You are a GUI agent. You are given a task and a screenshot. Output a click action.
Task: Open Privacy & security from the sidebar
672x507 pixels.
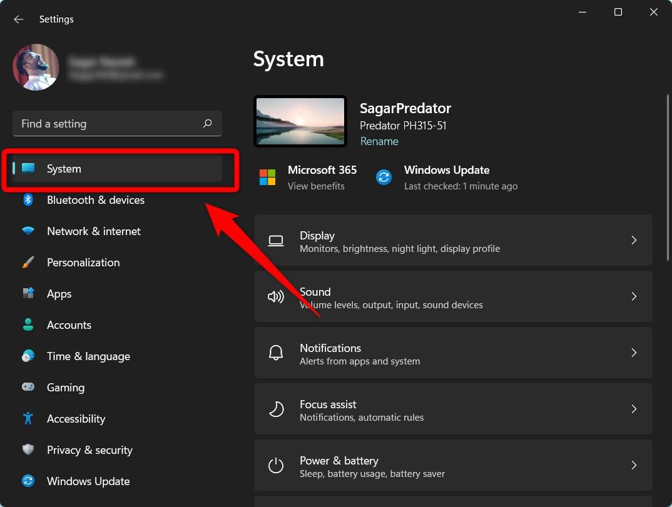[x=89, y=450]
